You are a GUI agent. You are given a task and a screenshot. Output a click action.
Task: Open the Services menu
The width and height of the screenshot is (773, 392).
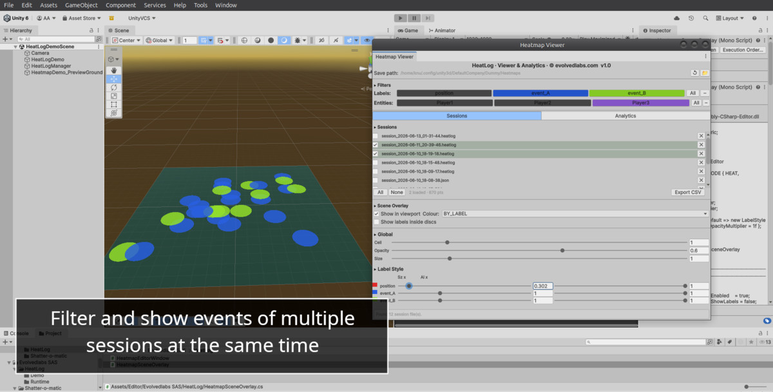155,5
